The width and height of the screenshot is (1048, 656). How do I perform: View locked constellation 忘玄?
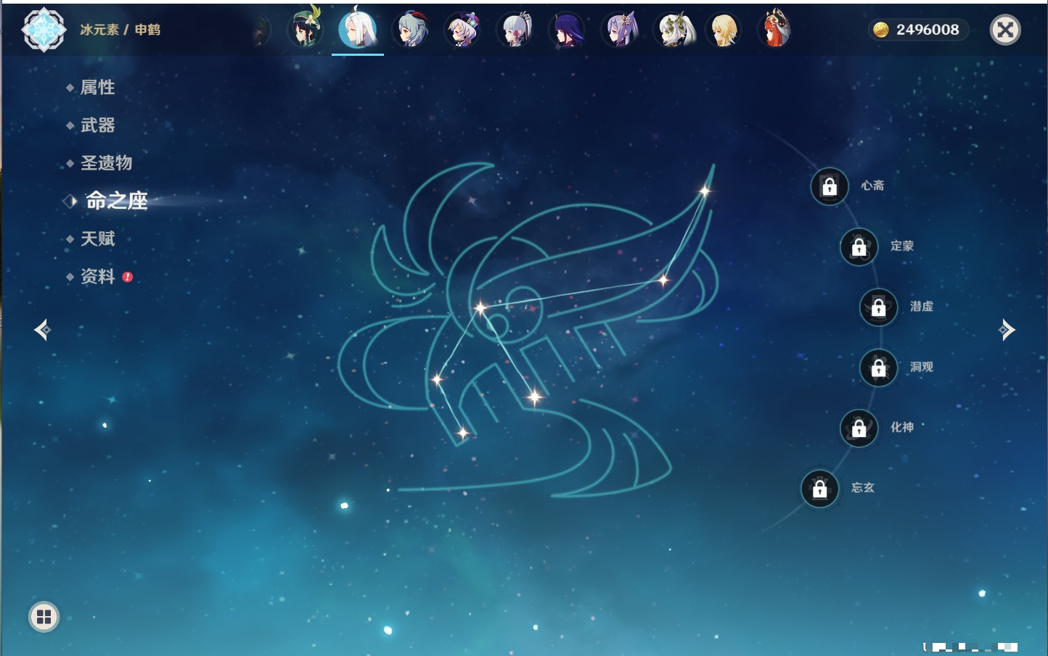[x=819, y=489]
